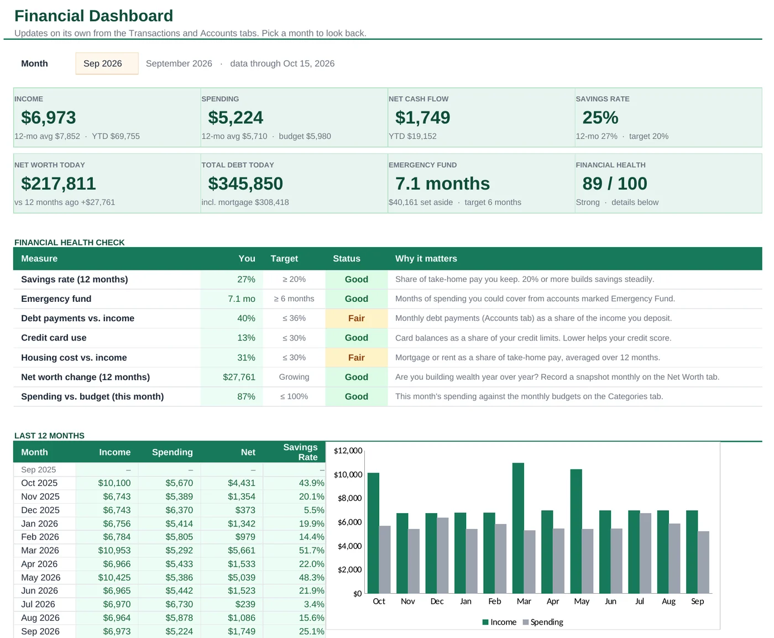Click the Oct 2025 month row label
Screen dimensions: 774x638
39,483
